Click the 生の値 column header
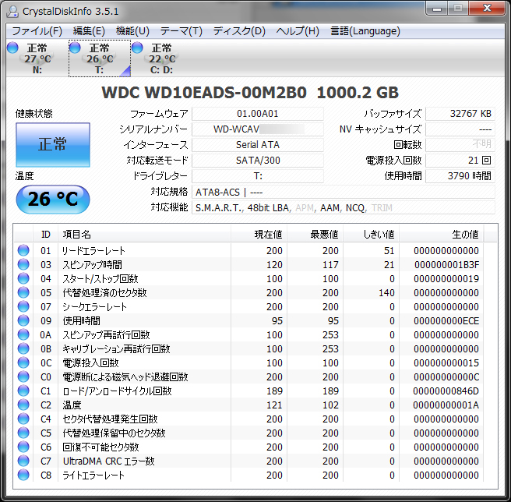Viewport: 511px width, 502px height. coord(442,234)
